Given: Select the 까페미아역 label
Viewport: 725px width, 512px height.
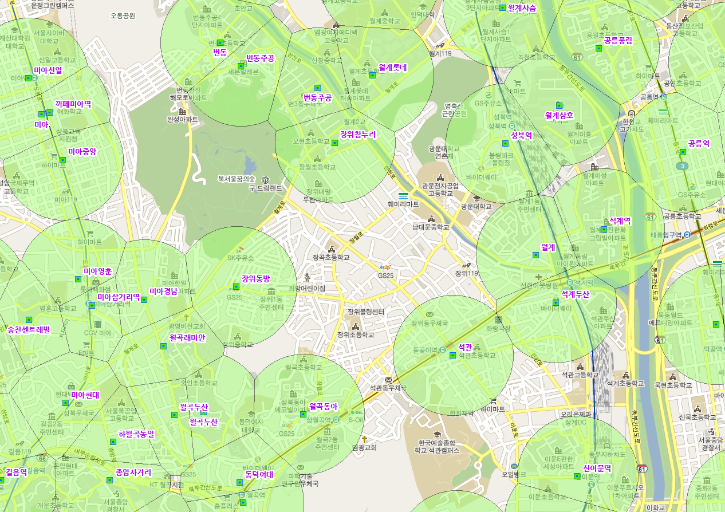Looking at the screenshot, I should point(73,104).
